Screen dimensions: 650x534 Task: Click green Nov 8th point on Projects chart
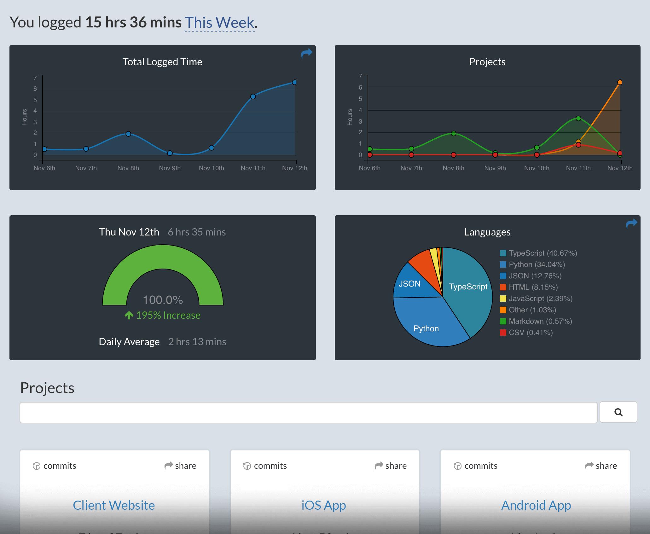[x=454, y=134]
